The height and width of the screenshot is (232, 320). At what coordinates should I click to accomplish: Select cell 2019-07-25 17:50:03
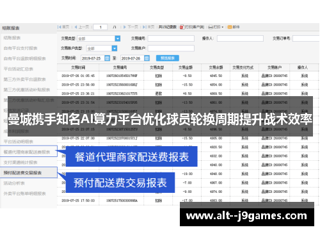tap(78, 201)
